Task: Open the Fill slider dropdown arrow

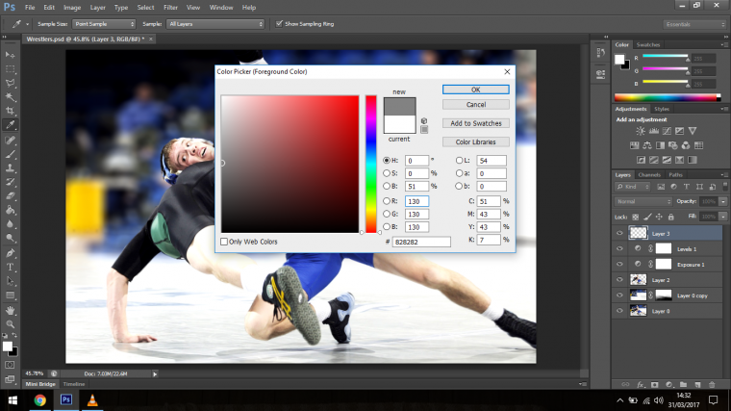Action: click(x=723, y=217)
